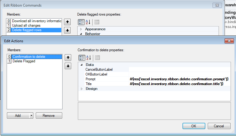Move ribbon command up in Edit Ribbon Commands
The image size is (236, 136).
coord(67,22)
